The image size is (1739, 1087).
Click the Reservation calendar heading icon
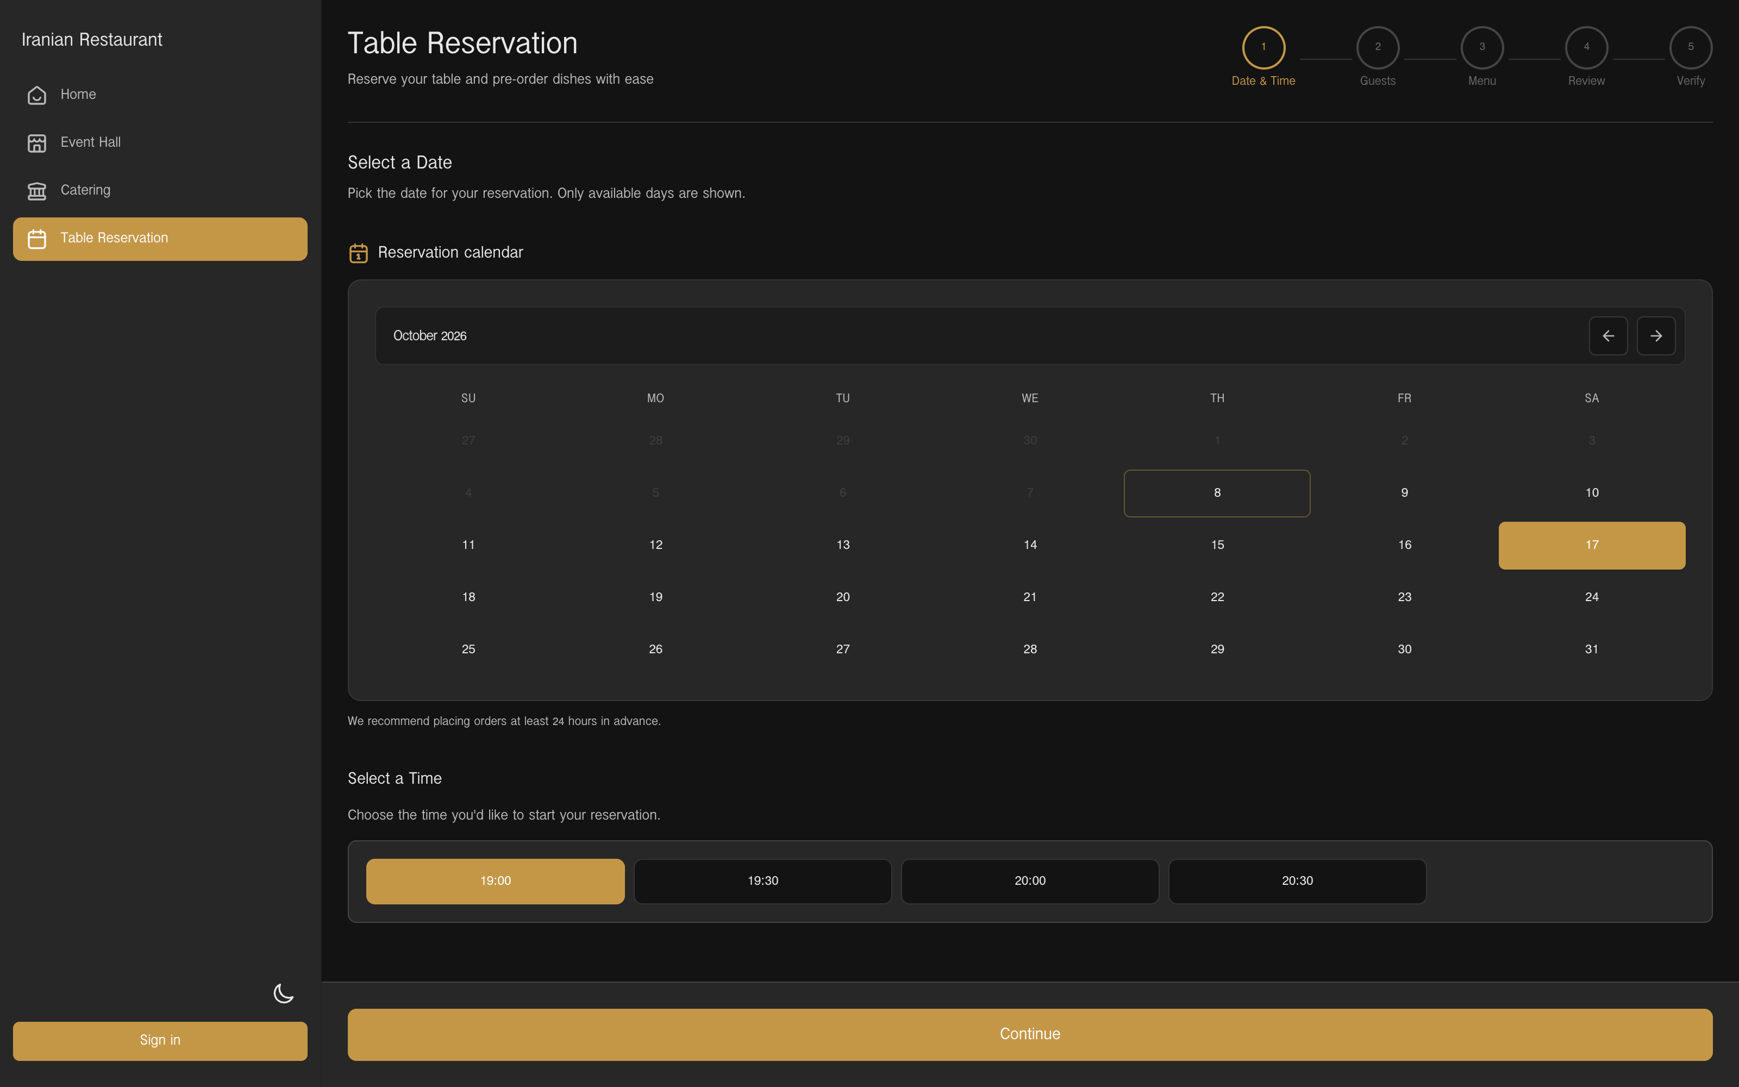coord(359,253)
